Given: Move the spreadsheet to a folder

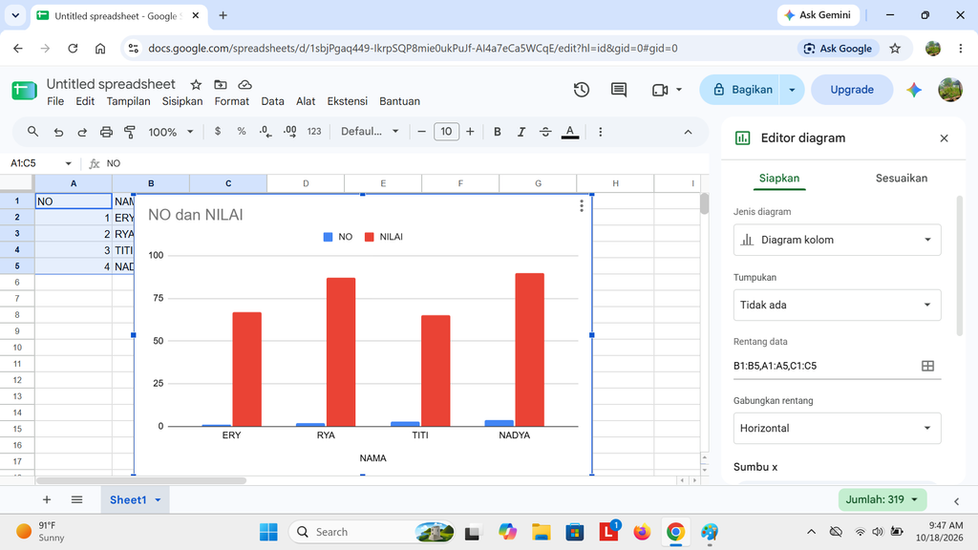Looking at the screenshot, I should (x=221, y=84).
